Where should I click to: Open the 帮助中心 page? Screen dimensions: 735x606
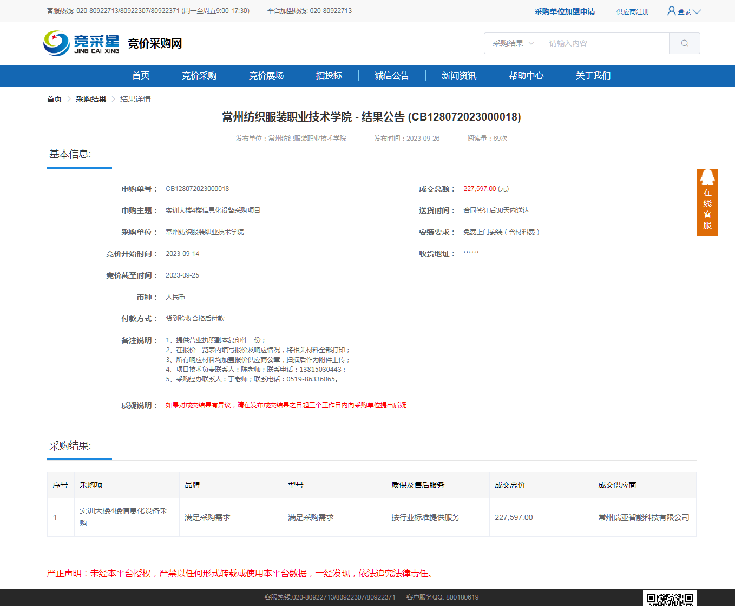tap(526, 76)
